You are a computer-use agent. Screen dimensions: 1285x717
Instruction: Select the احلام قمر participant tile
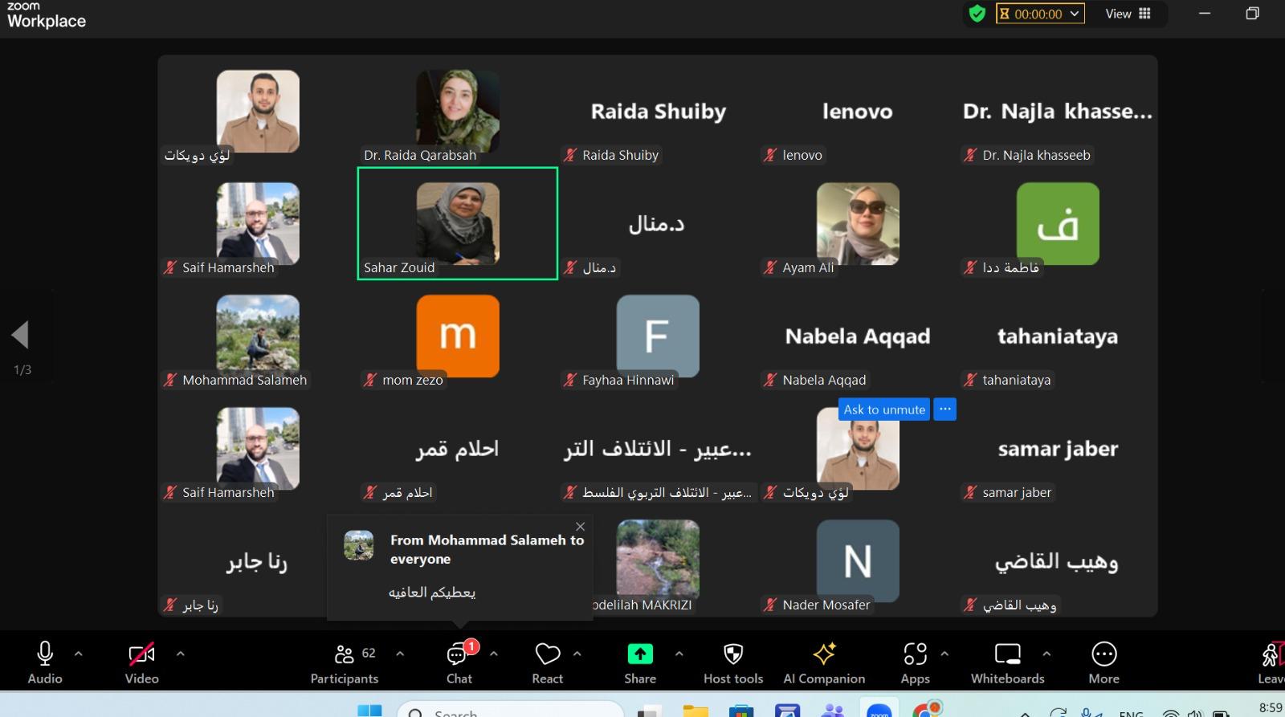458,448
